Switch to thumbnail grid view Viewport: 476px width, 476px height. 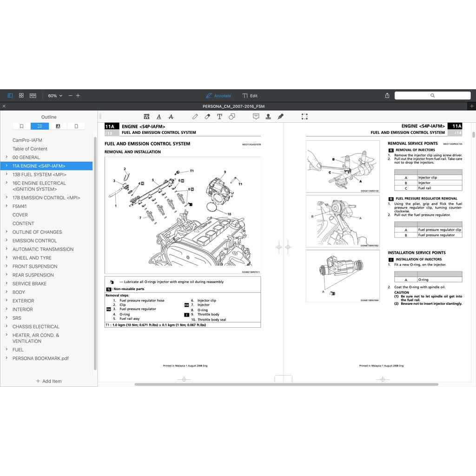point(21,96)
